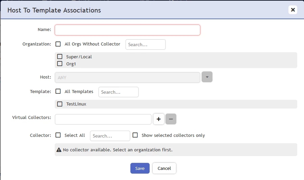This screenshot has height=180, width=304.
Task: Check All Orgs Without Collector
Action: click(58, 44)
